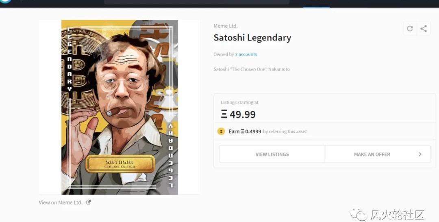The width and height of the screenshot is (439, 222).
Task: Select Make an Offer
Action: pos(377,154)
